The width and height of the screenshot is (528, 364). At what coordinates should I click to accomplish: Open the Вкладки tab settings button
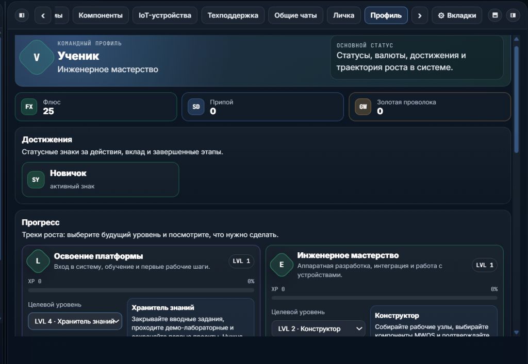(457, 15)
